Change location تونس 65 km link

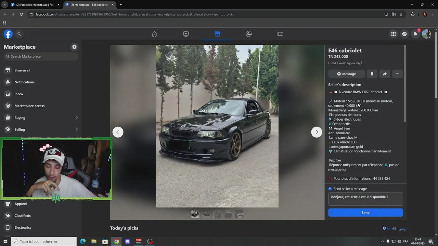pos(395,229)
